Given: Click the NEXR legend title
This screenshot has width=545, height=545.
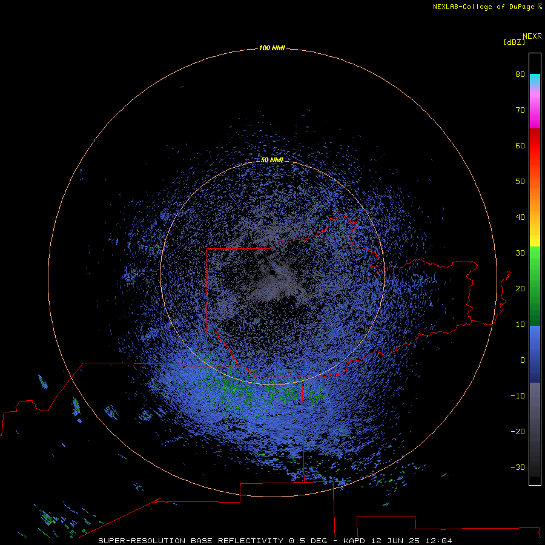Looking at the screenshot, I should point(532,36).
